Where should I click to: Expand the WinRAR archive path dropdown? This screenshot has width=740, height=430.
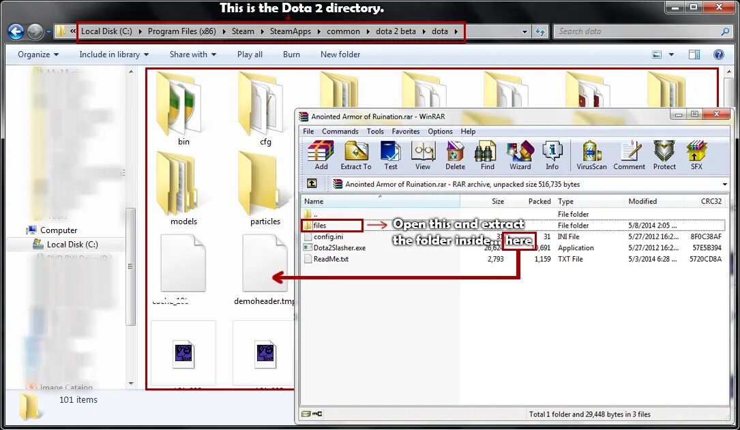(724, 185)
